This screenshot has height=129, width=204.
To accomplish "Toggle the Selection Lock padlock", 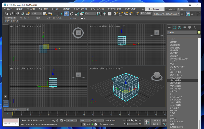I will click(57, 120).
